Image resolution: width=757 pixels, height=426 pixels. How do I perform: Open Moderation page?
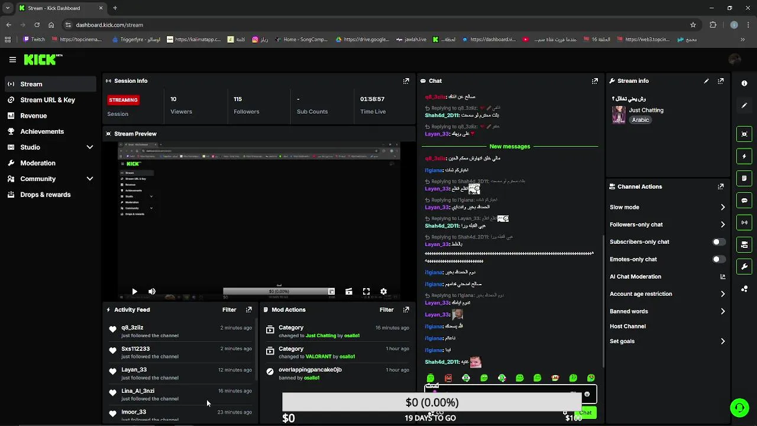[x=50, y=163]
